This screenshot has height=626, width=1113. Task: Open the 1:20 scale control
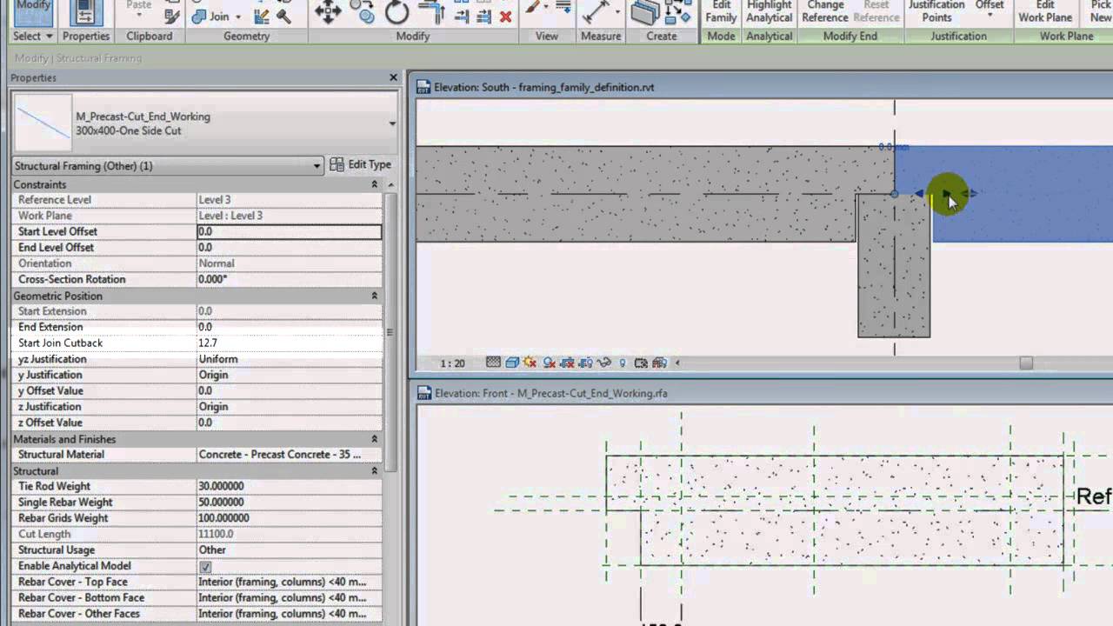tap(451, 363)
